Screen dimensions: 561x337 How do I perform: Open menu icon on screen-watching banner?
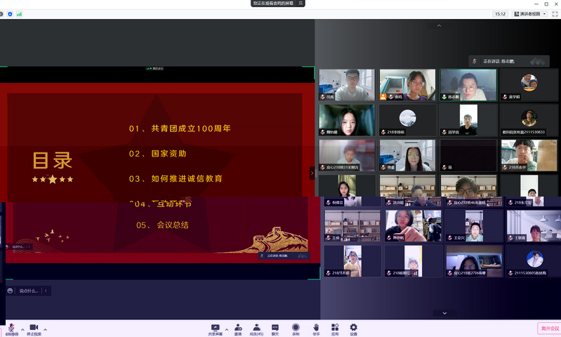pos(301,4)
